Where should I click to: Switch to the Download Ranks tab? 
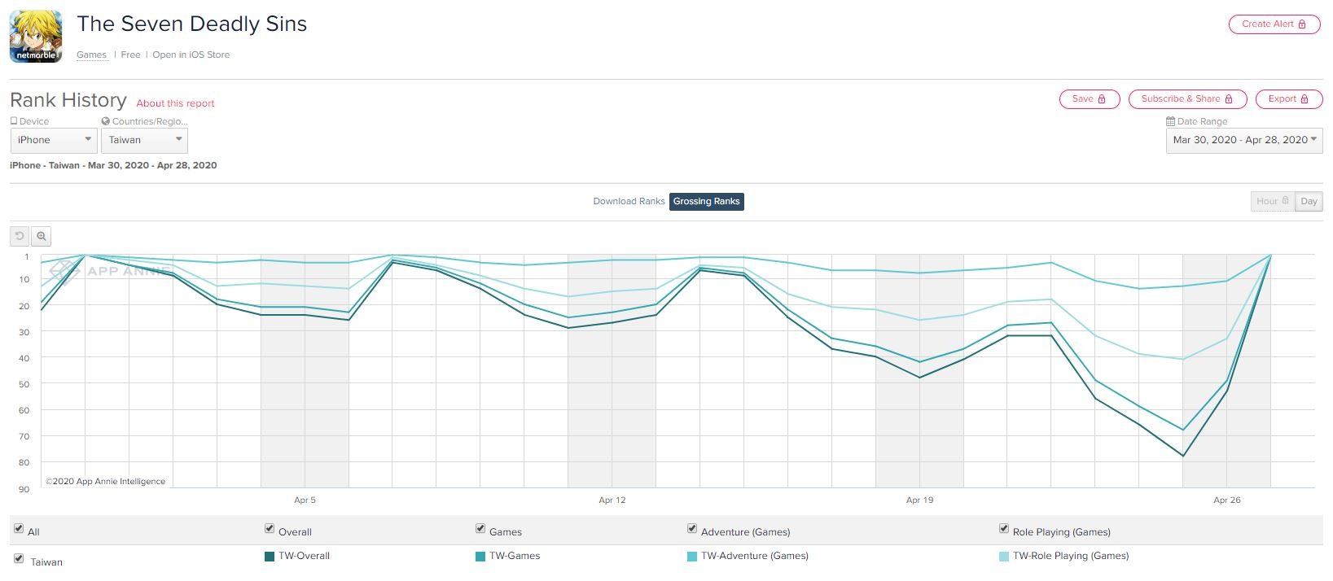coord(629,202)
